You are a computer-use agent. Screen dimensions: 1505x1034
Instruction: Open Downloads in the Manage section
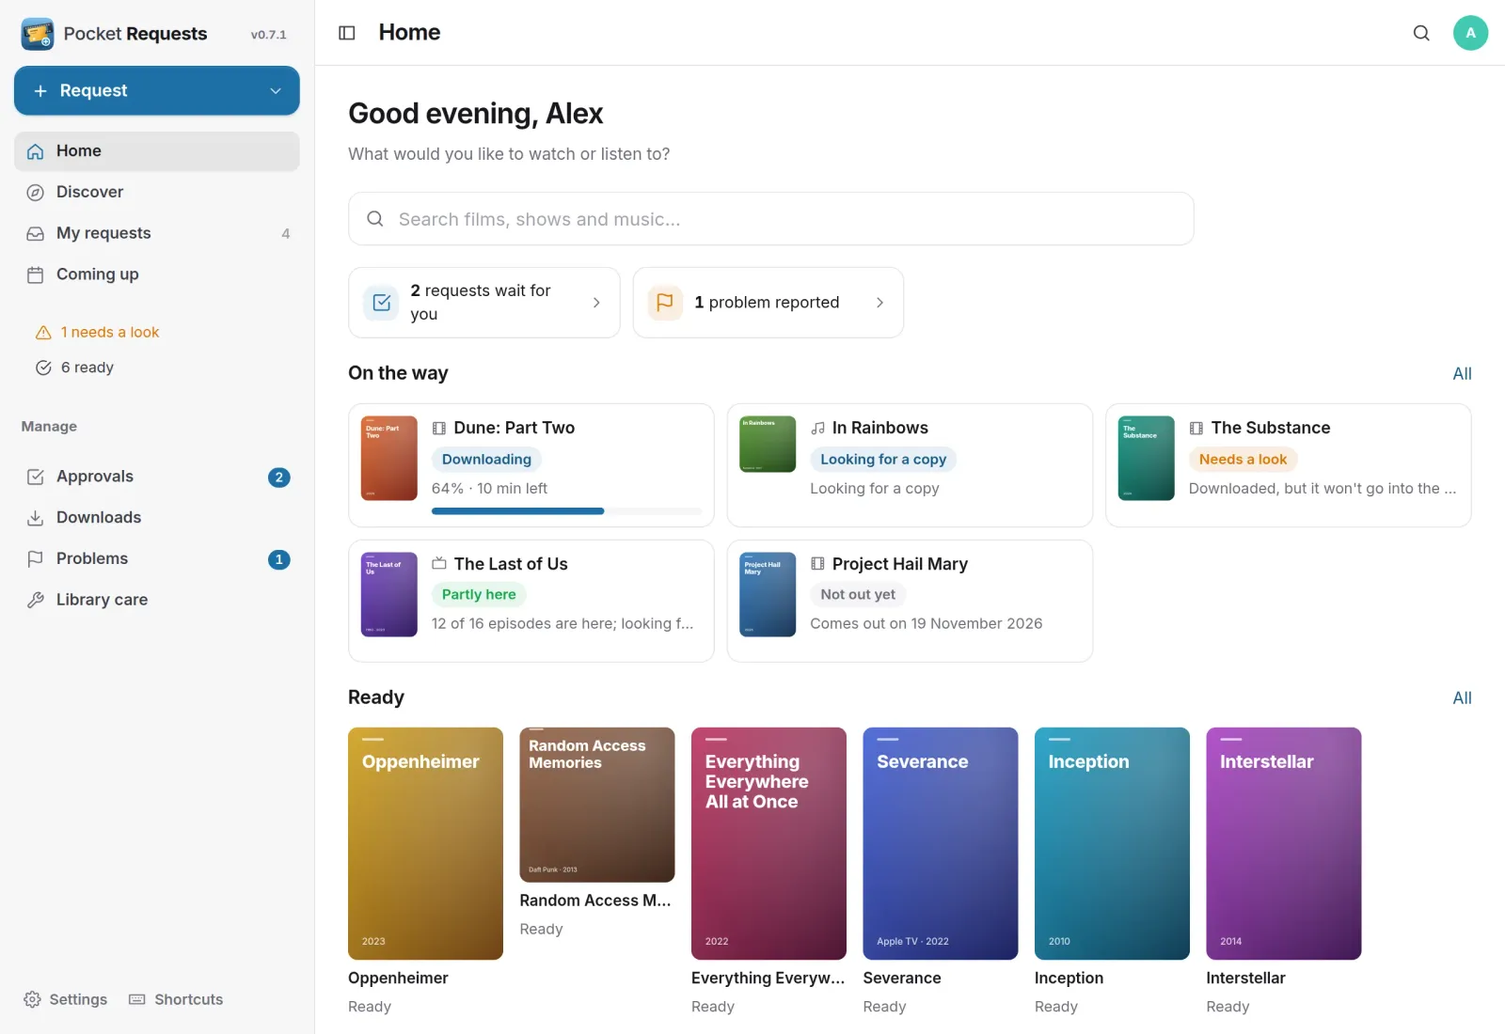pyautogui.click(x=157, y=518)
